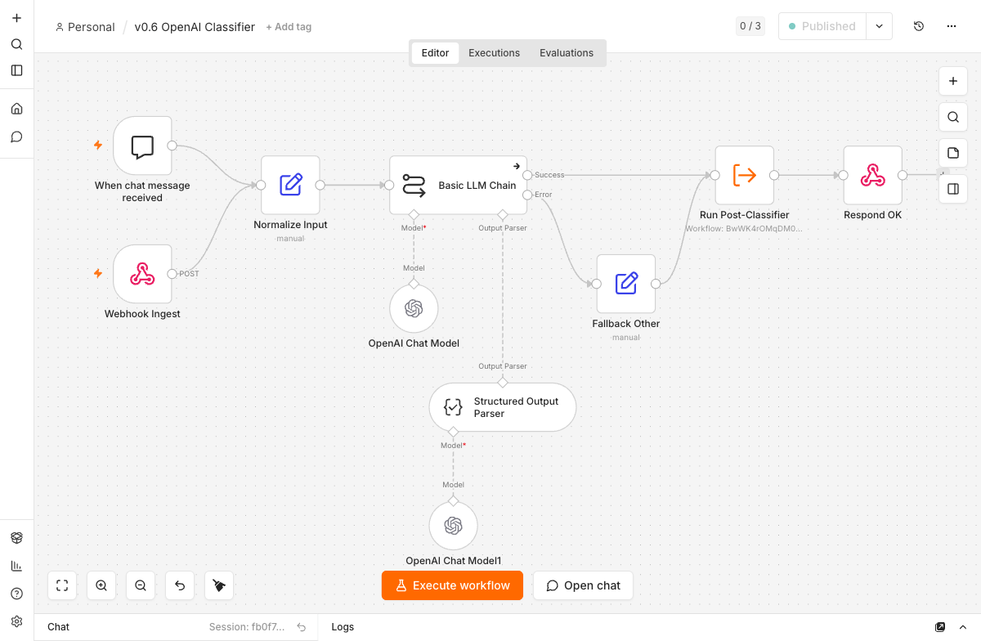
Task: Open the templates cube icon
Action: (16, 538)
